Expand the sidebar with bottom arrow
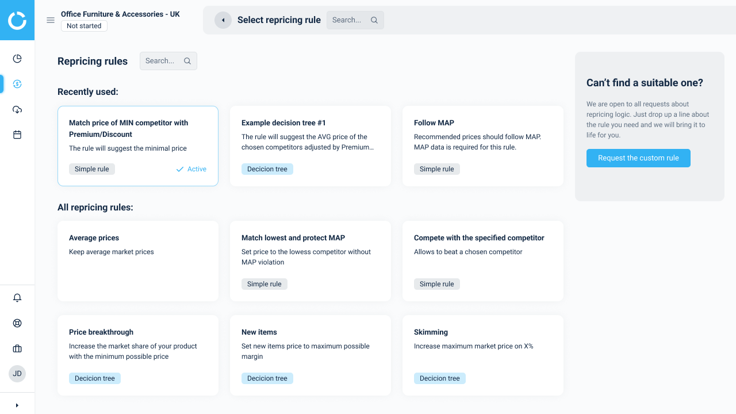This screenshot has width=736, height=414. pyautogui.click(x=17, y=405)
